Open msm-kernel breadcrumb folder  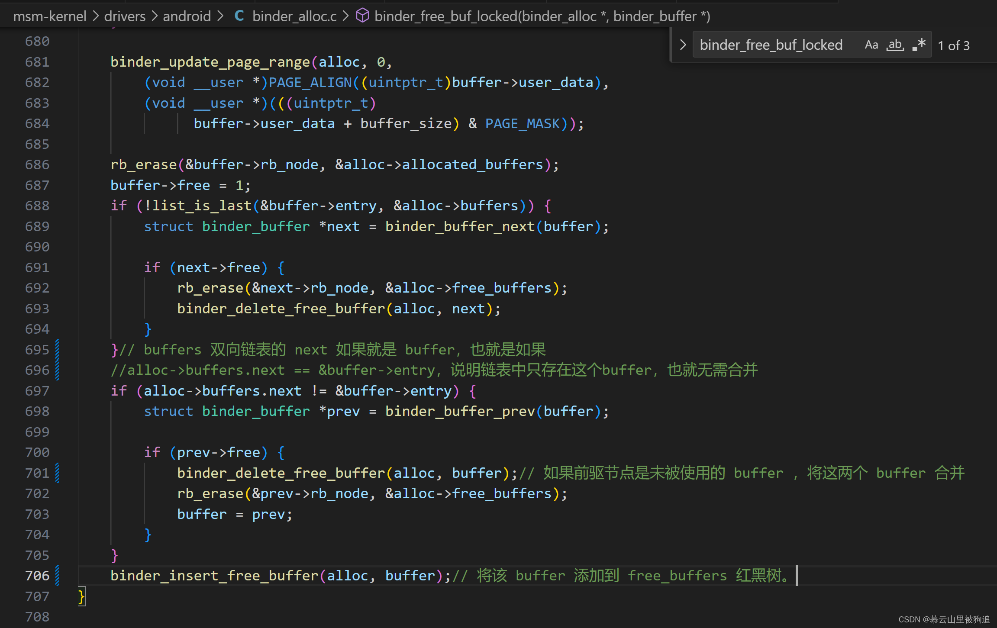(x=50, y=16)
